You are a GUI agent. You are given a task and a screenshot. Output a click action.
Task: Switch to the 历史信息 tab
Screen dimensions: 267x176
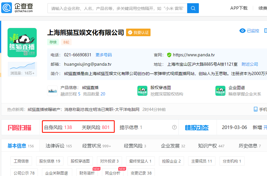(x=250, y=146)
